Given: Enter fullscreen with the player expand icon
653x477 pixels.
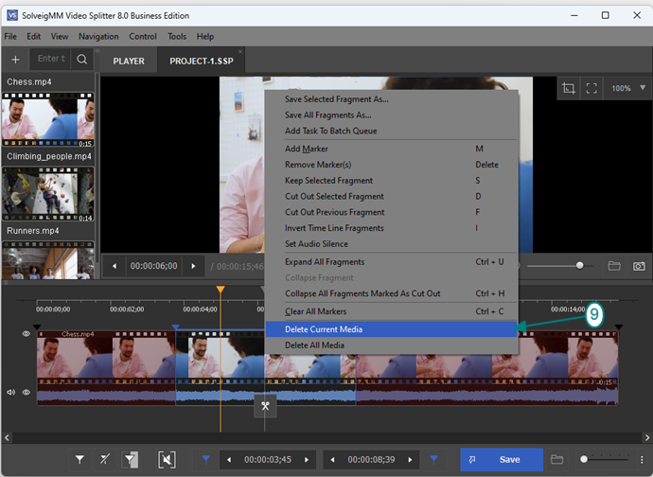Looking at the screenshot, I should (591, 88).
